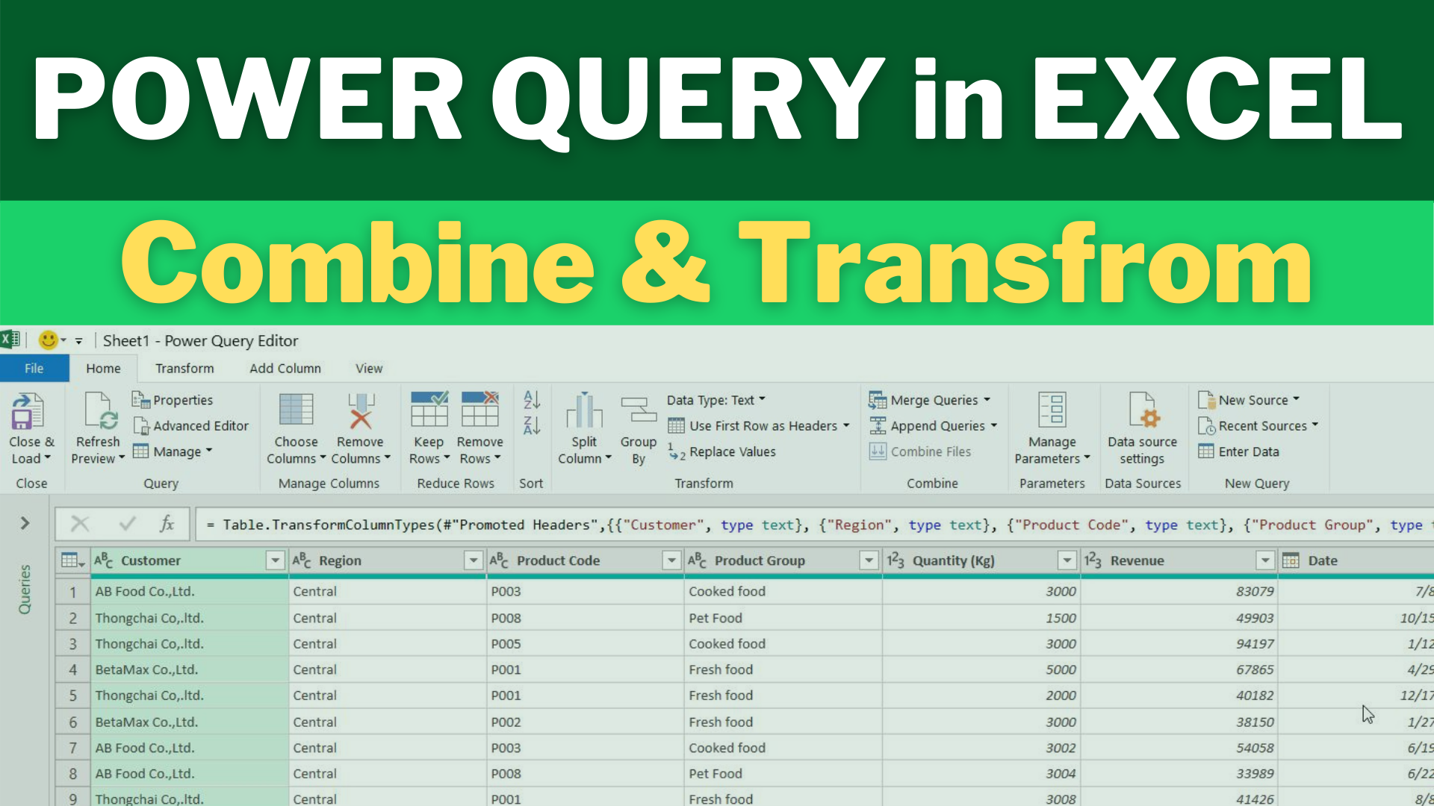Select Quantity cell 5000

pos(981,669)
